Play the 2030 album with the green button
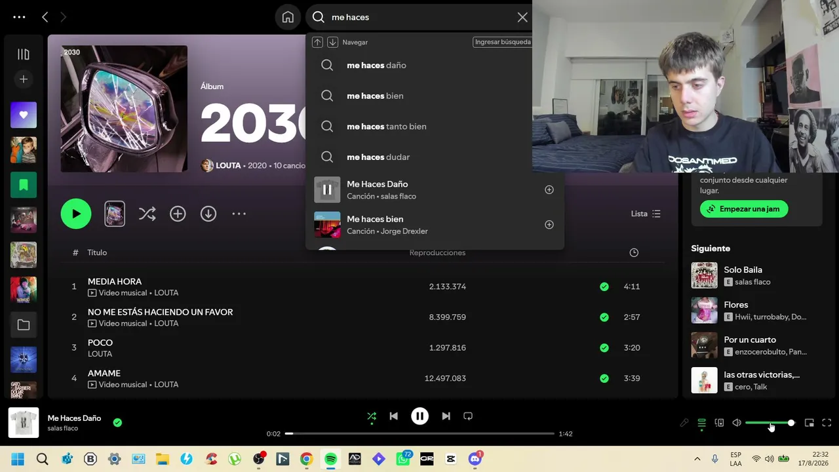Screen dimensions: 839x472 click(76, 214)
